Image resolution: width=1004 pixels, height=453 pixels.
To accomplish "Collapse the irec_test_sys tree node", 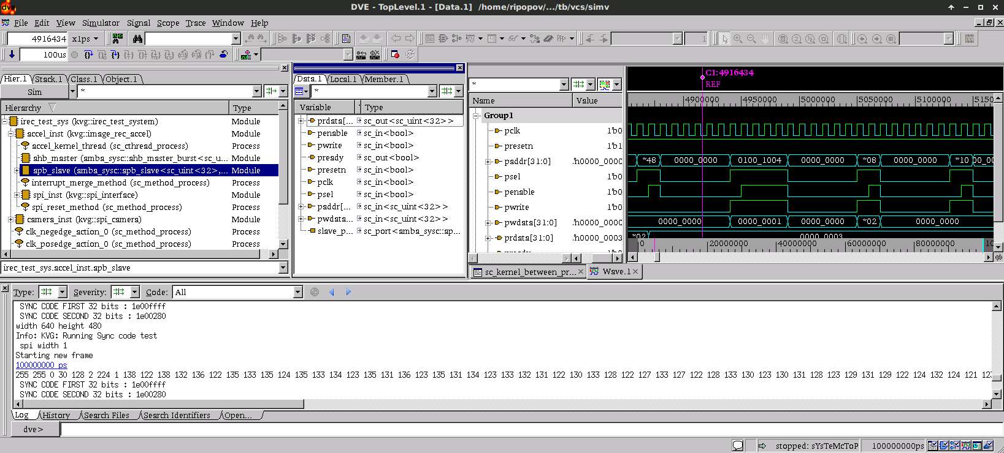I will click(x=4, y=121).
